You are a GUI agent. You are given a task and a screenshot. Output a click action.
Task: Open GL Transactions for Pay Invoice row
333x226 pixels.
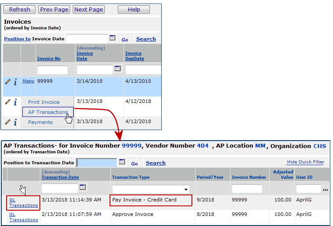[23, 202]
